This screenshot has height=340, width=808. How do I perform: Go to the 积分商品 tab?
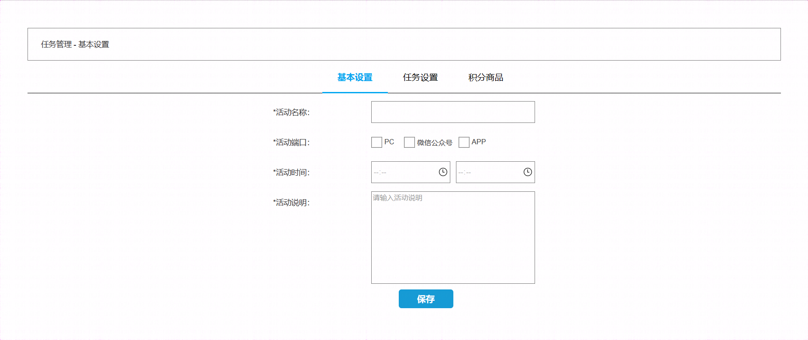(486, 78)
